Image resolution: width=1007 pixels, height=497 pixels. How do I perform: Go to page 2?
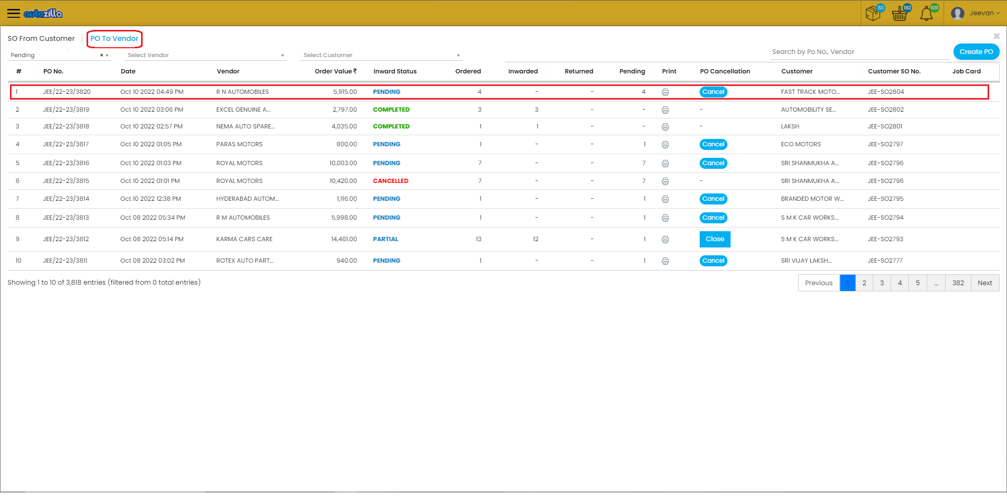(864, 283)
